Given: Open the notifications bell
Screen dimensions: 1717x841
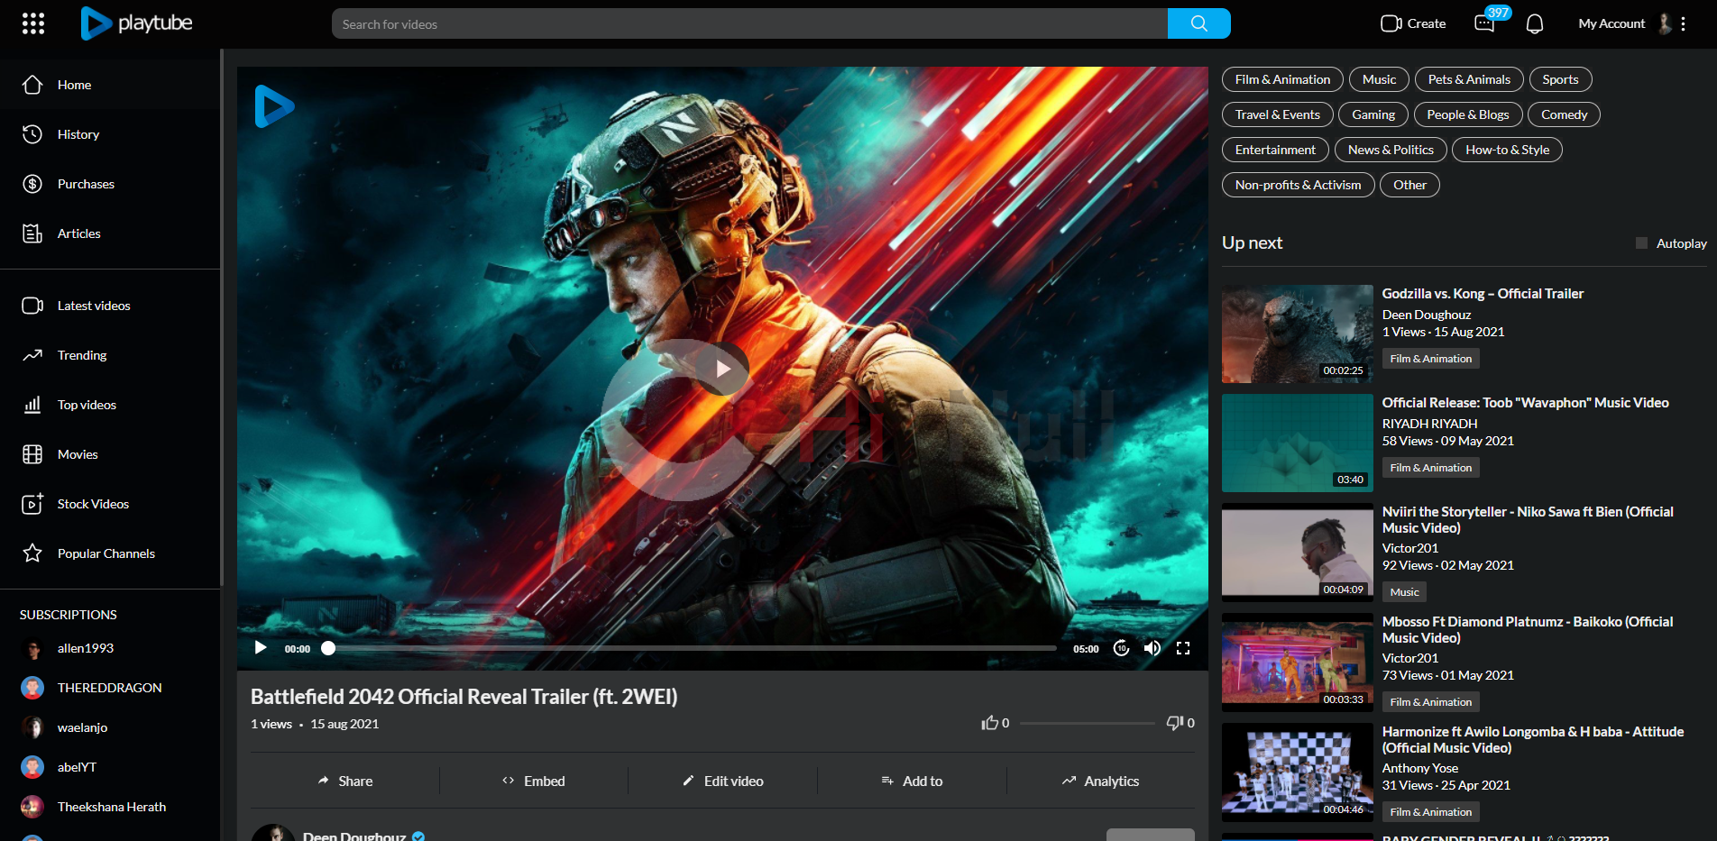Looking at the screenshot, I should [x=1535, y=23].
